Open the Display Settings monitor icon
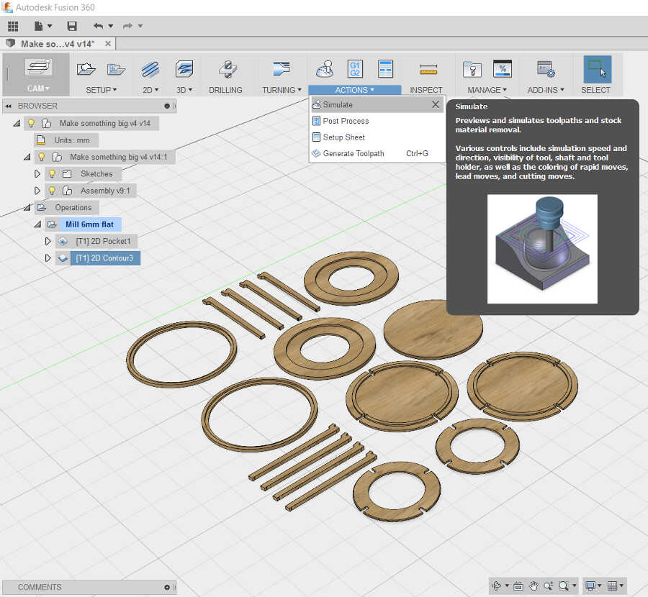Image resolution: width=648 pixels, height=597 pixels. click(x=590, y=585)
